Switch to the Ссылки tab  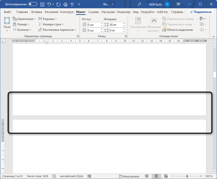click(x=93, y=12)
